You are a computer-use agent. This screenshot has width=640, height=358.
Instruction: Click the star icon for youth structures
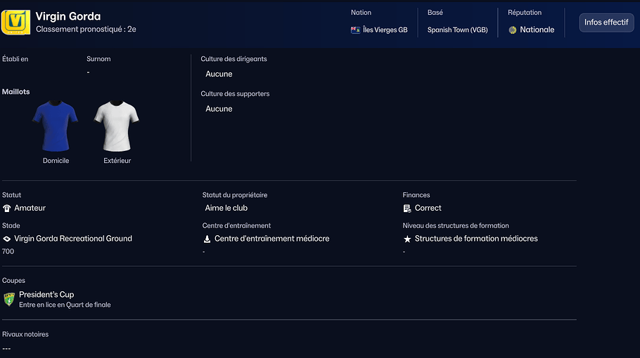click(407, 239)
